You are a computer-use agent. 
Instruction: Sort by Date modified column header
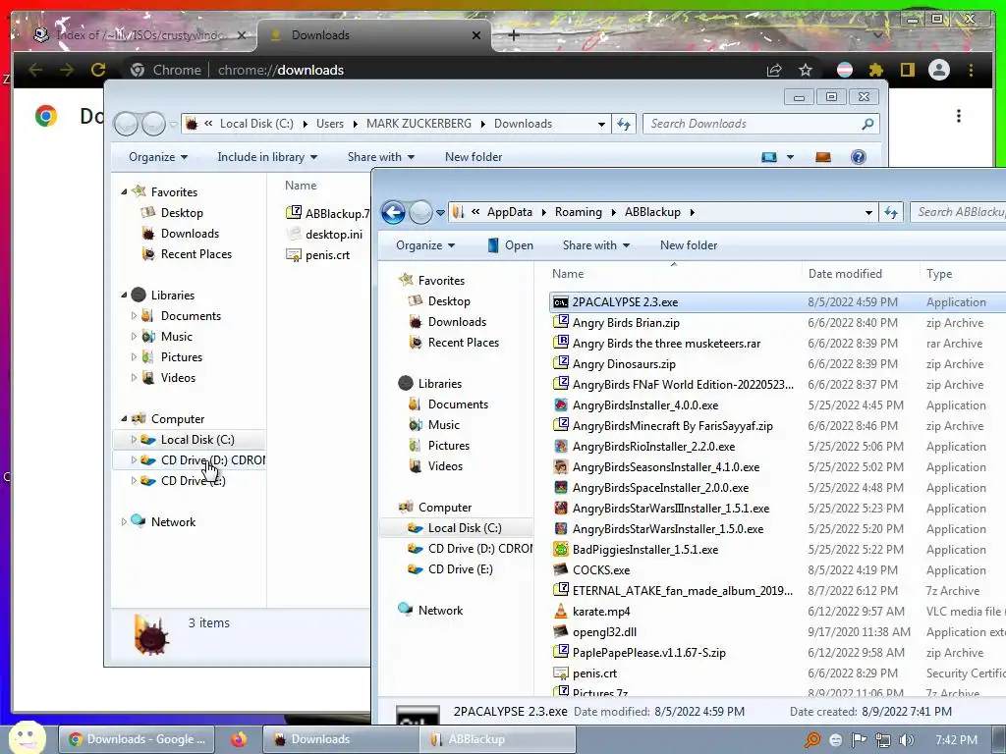[x=845, y=274]
